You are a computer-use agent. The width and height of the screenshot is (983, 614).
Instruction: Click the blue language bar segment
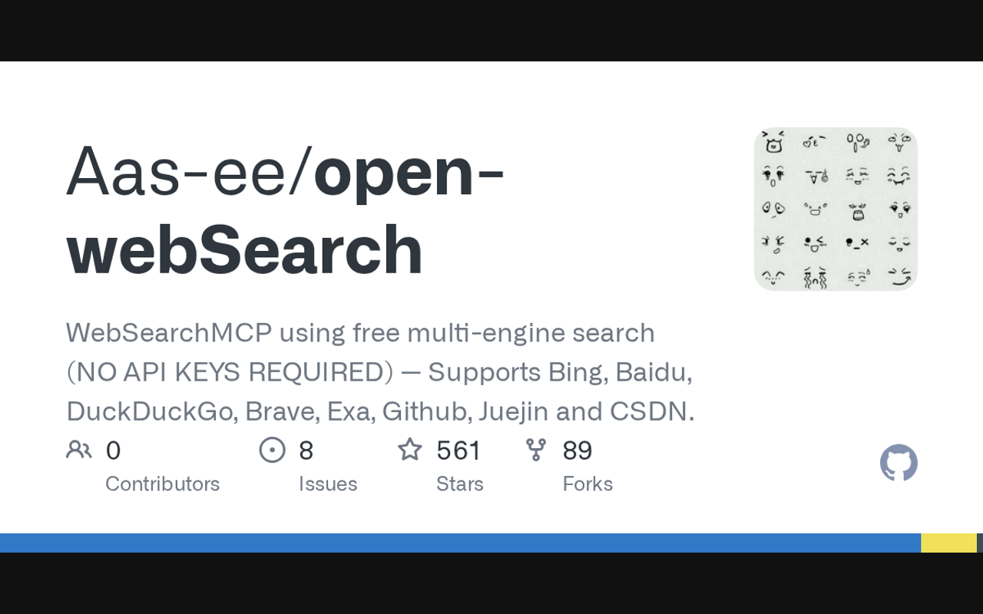[x=461, y=543]
